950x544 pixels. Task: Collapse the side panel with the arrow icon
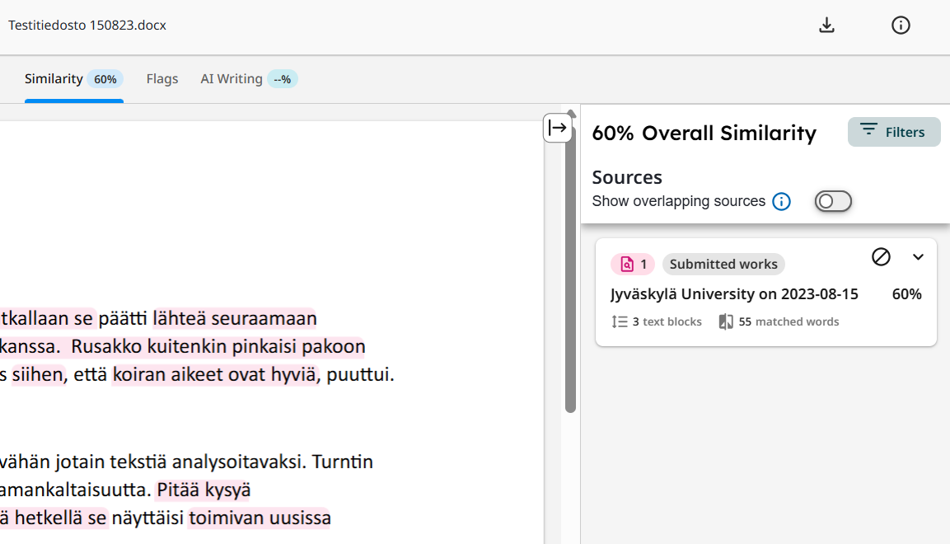click(x=558, y=128)
